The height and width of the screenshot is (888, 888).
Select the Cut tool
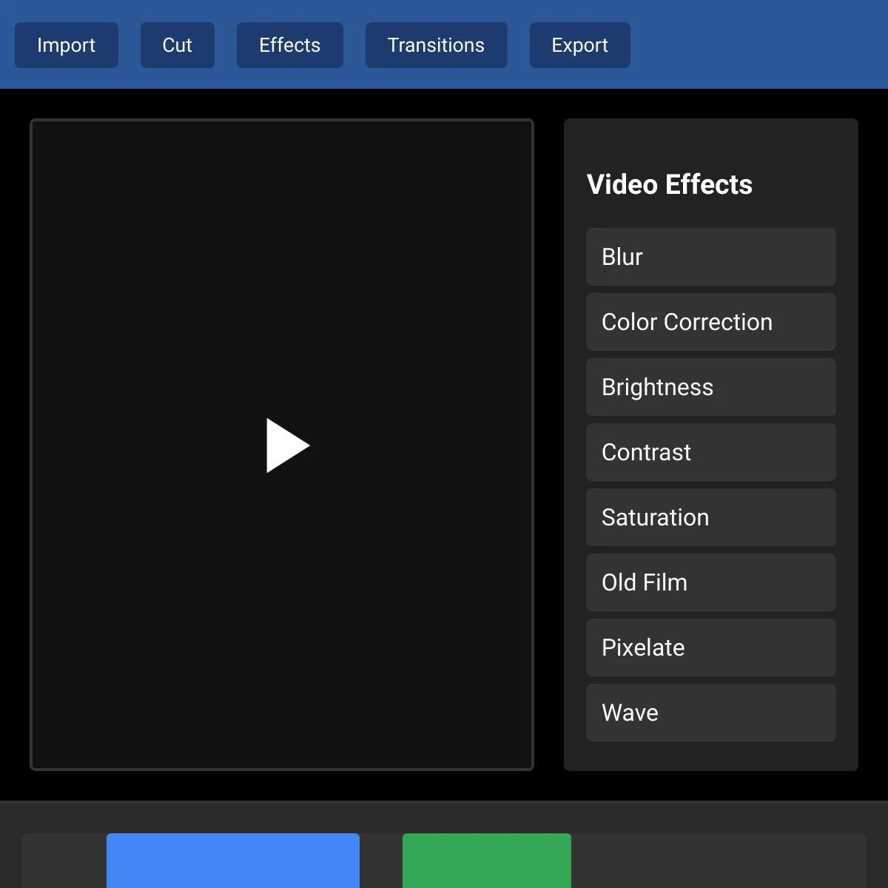coord(178,45)
